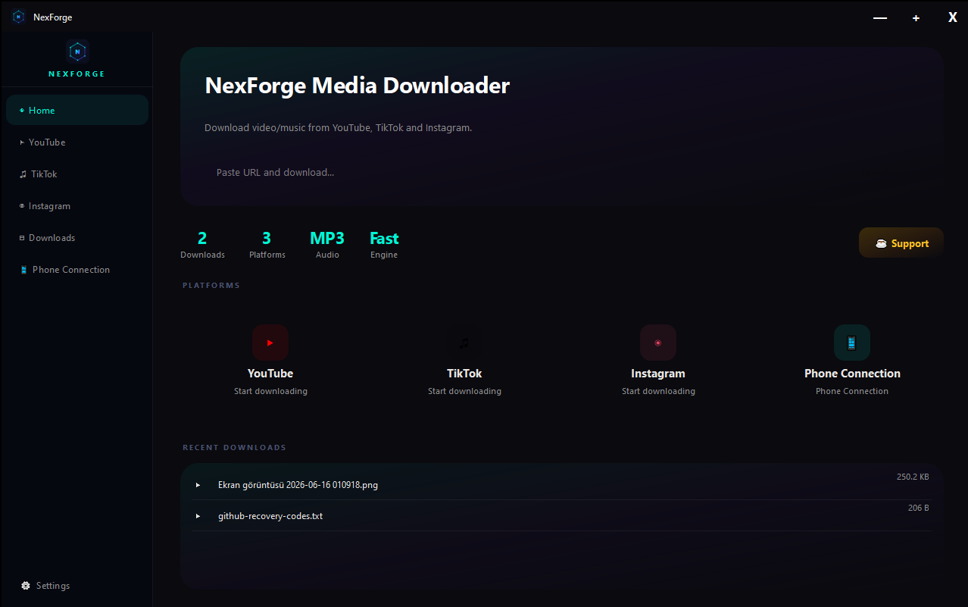Minimize the NexForge window

[880, 17]
